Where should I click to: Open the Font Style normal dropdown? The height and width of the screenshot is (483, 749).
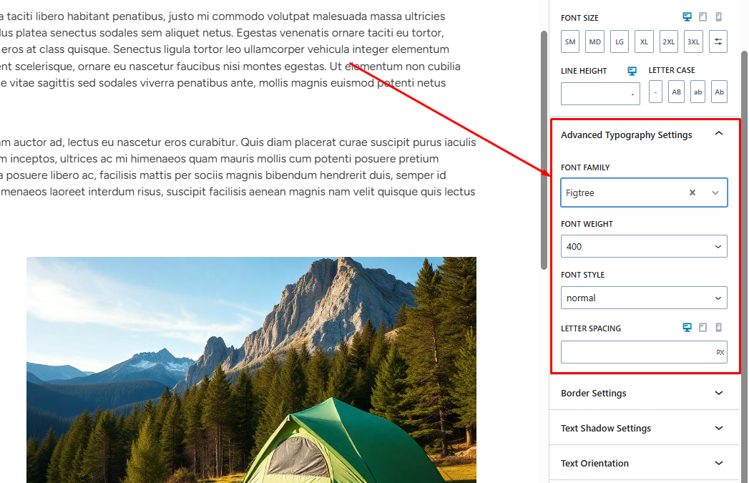(x=644, y=298)
